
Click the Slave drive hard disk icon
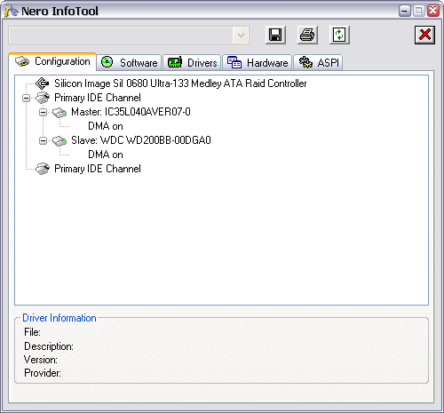coord(59,140)
